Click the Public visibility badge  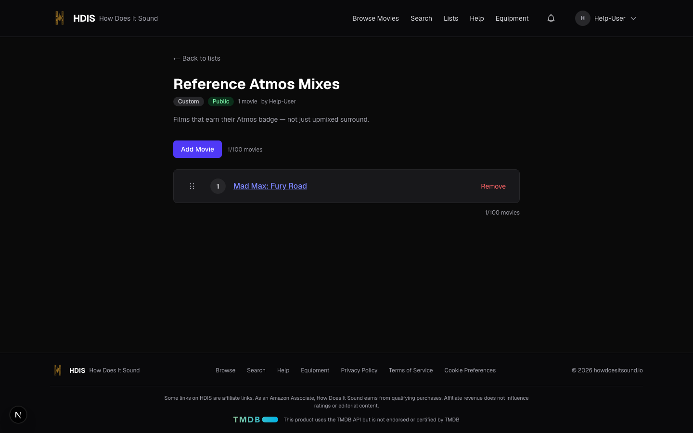(x=221, y=102)
